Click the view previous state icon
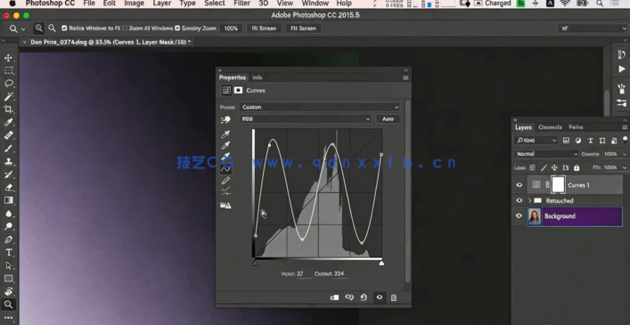 [x=349, y=297]
